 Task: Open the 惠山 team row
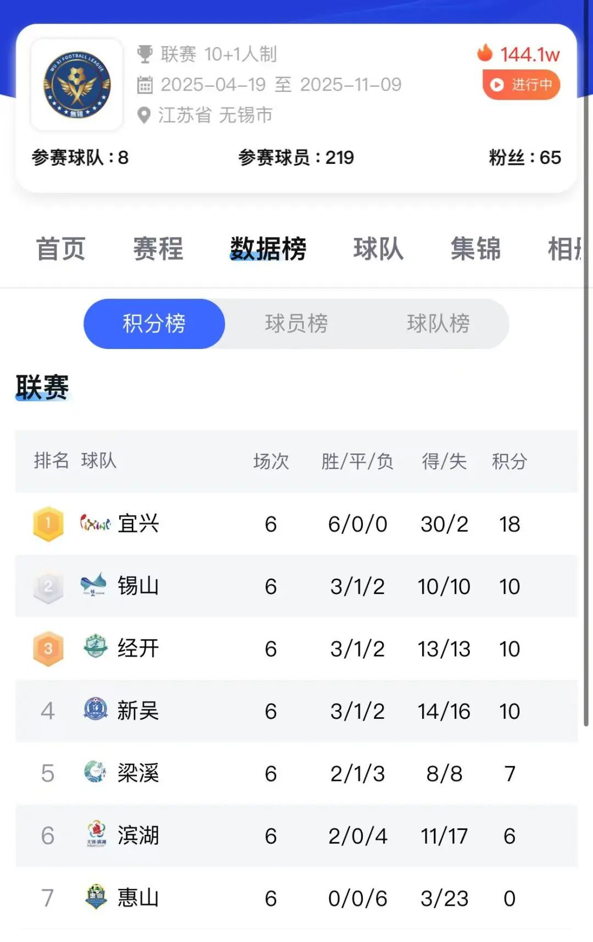(x=296, y=899)
